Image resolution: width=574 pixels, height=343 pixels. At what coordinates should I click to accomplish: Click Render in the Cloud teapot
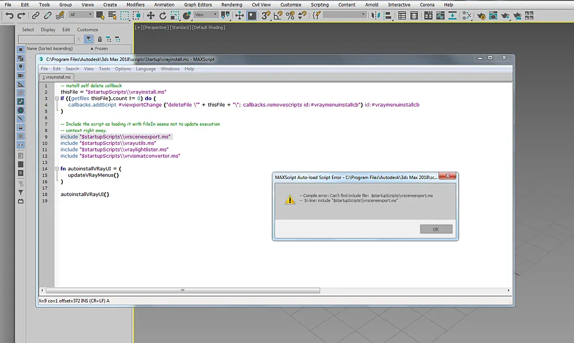click(x=517, y=16)
